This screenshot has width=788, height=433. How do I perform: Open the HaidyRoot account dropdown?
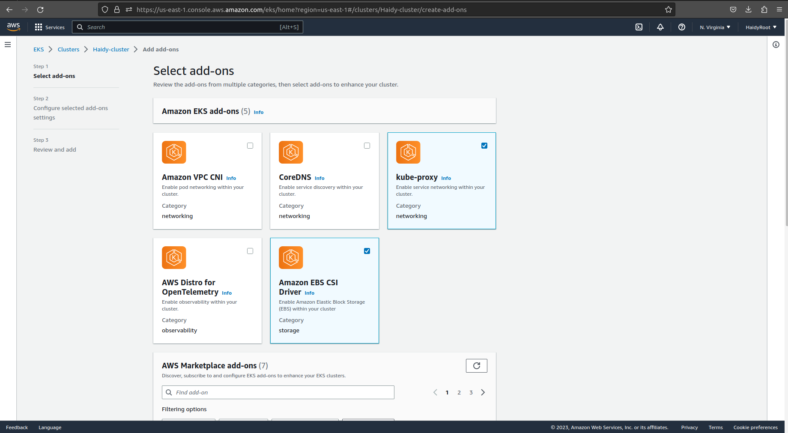click(x=761, y=27)
